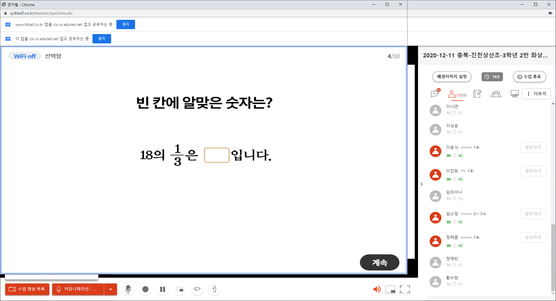Toggle 이윤식's muted microphone icon
Image resolution: width=556 pixels, height=301 pixels.
(455, 156)
